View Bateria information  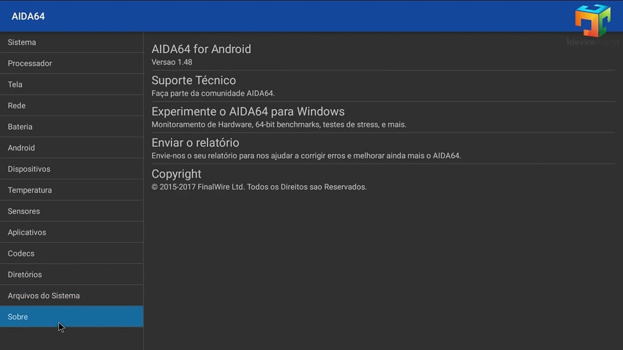tap(20, 127)
